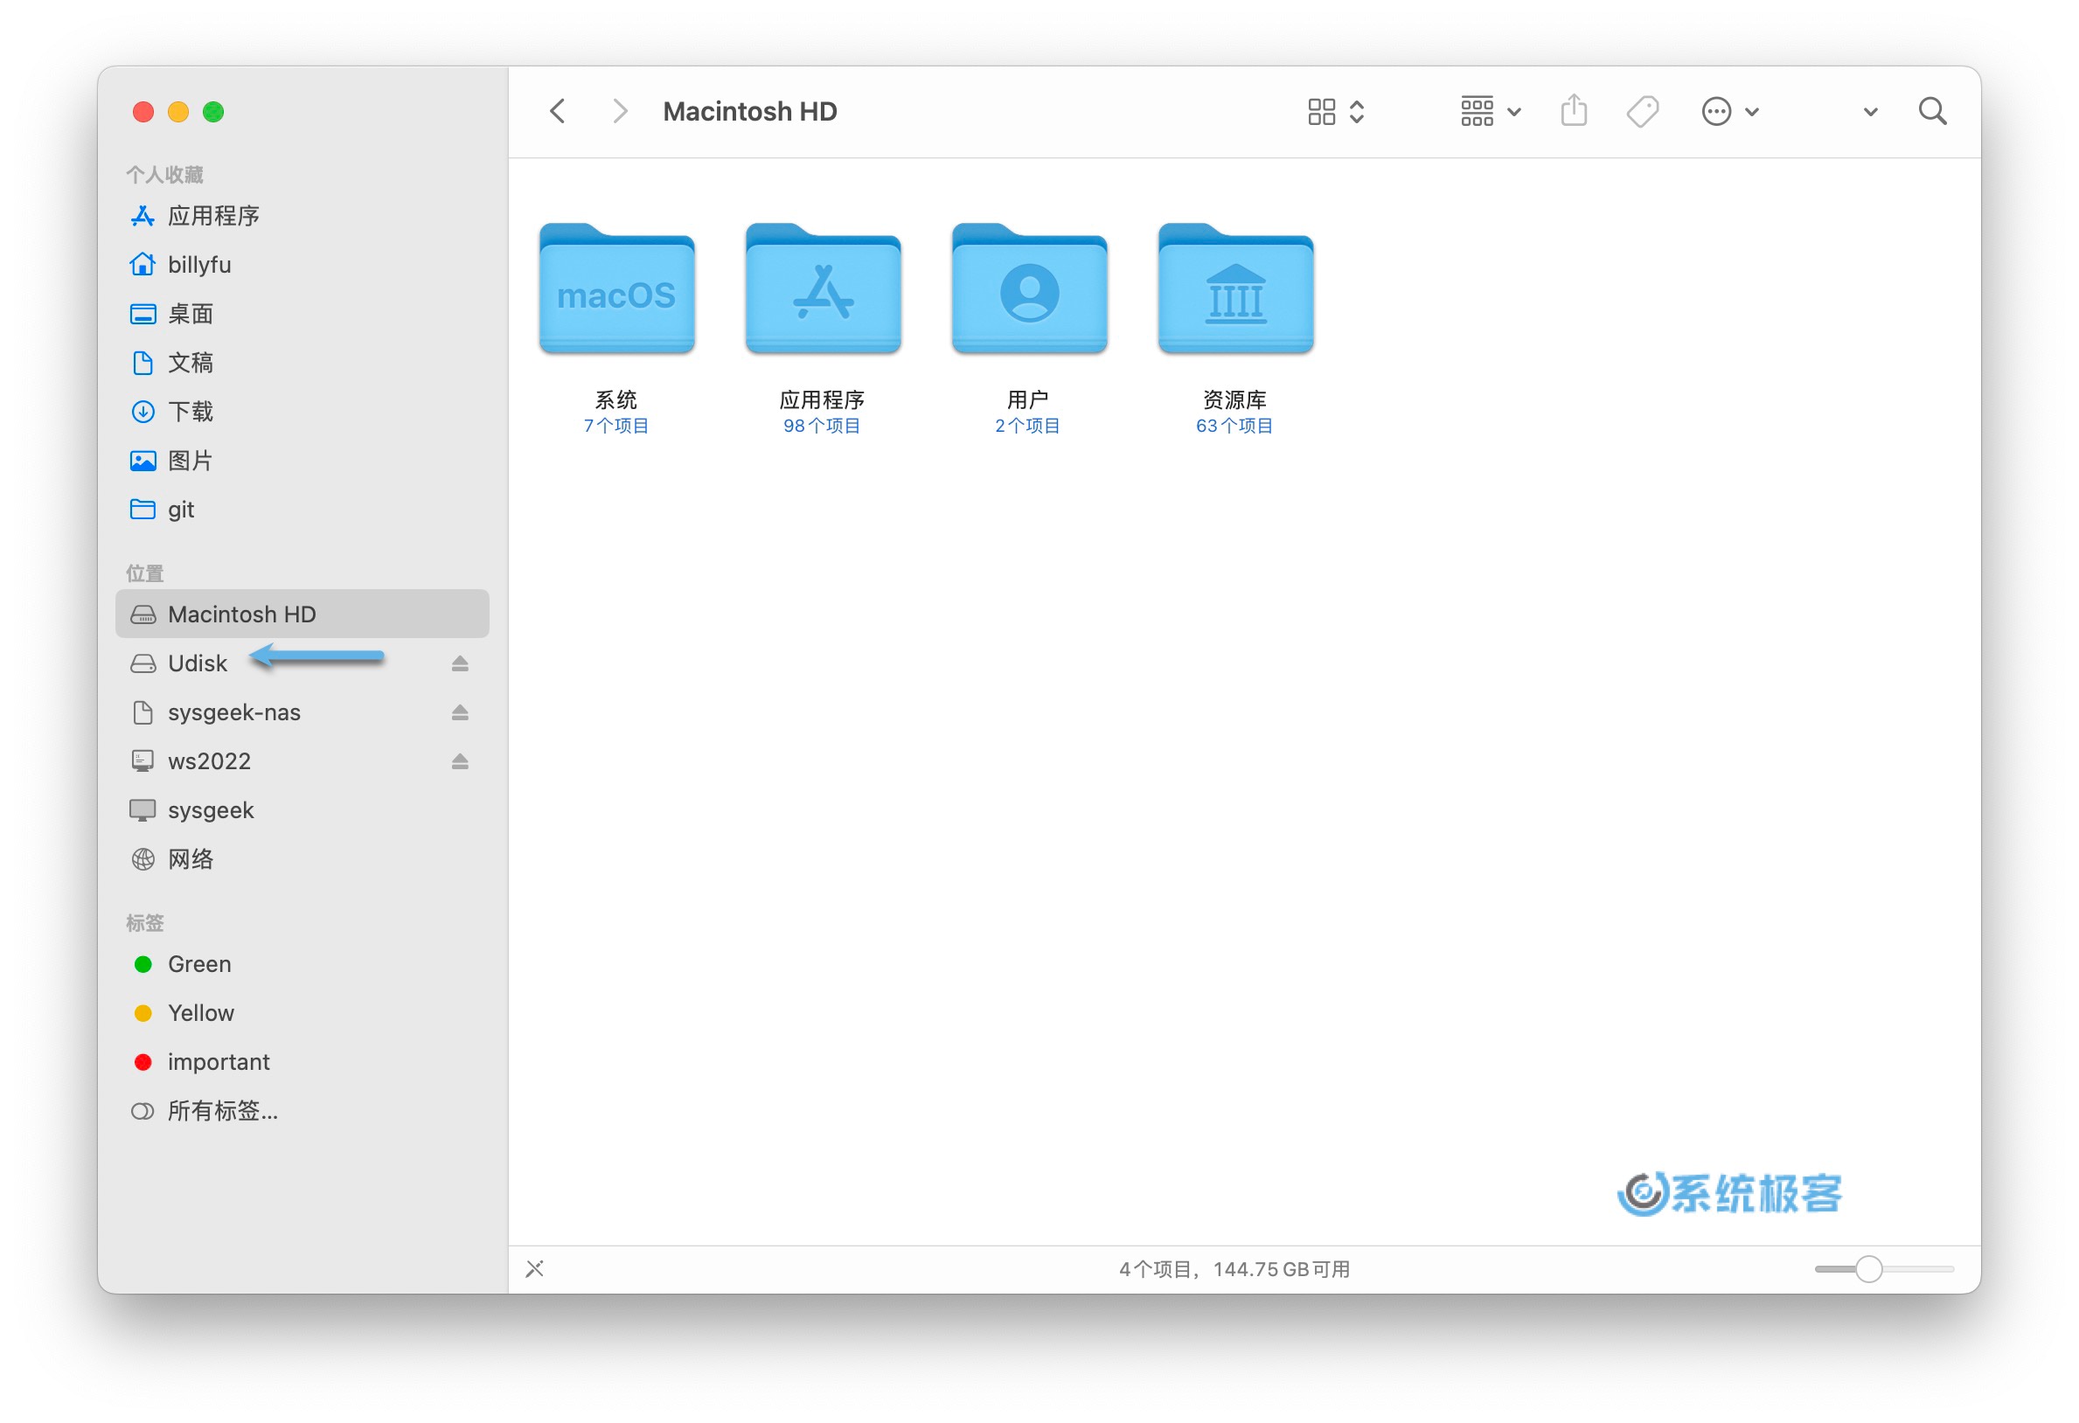
Task: Click the 63个项目 item count
Action: (x=1234, y=426)
